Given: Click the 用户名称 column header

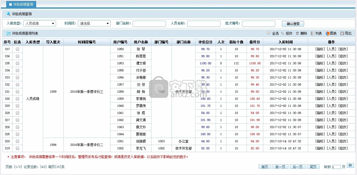Looking at the screenshot, I should tap(141, 42).
